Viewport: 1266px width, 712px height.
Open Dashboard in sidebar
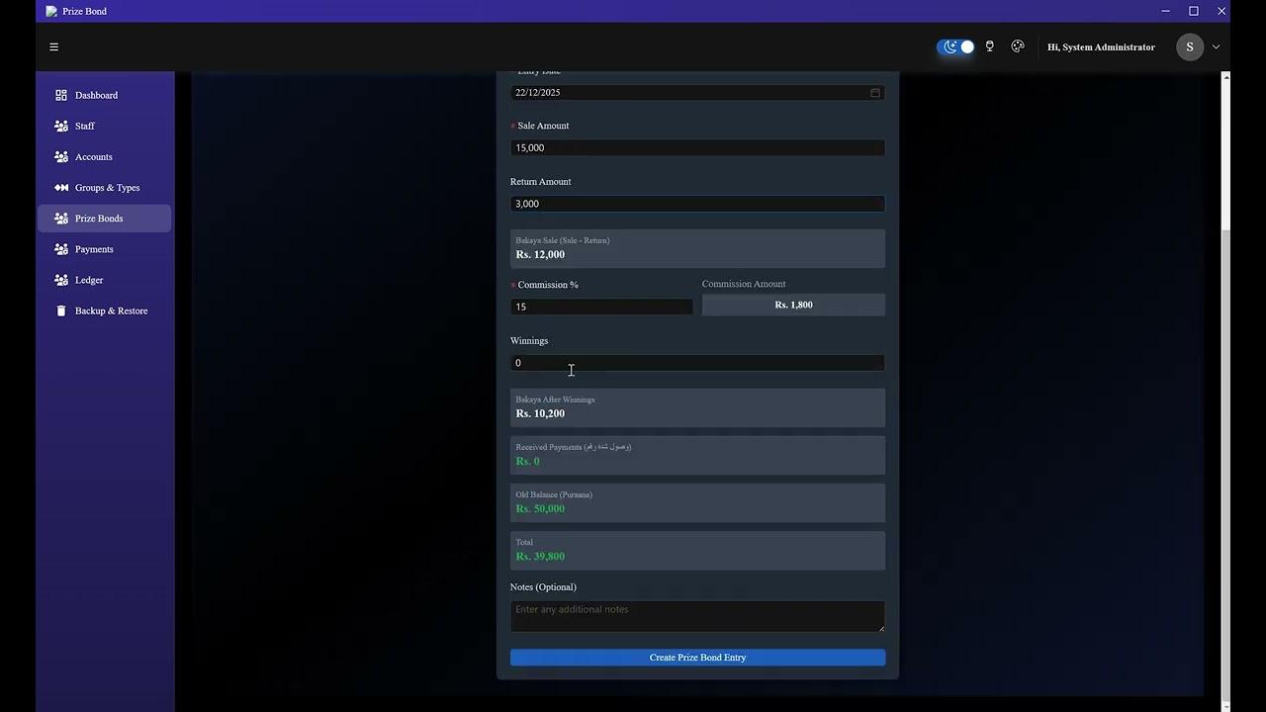[x=104, y=95]
